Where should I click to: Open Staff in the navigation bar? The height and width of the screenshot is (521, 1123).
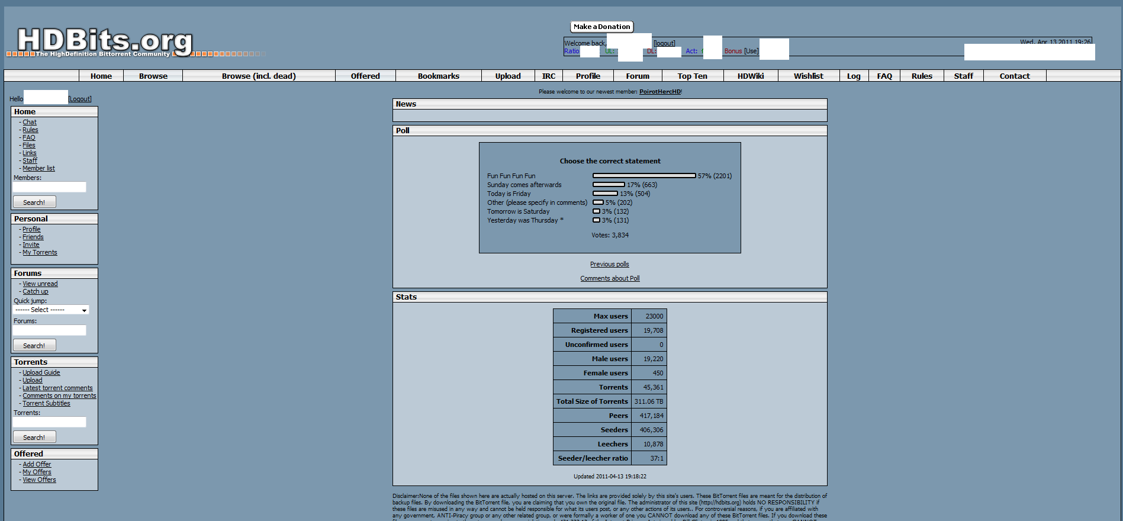point(963,76)
